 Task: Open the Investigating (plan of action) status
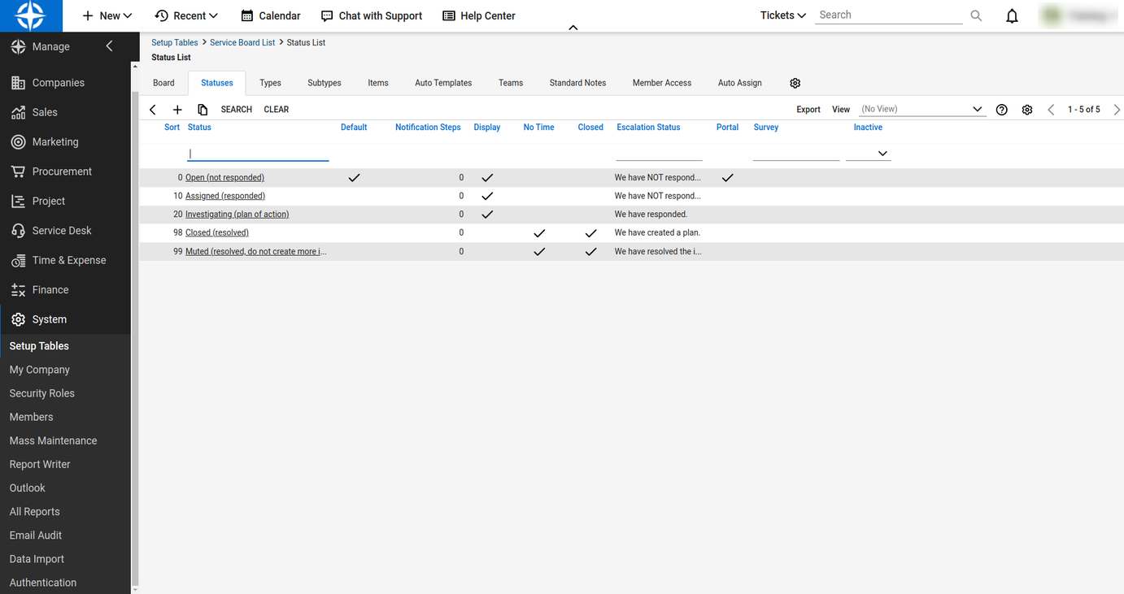pos(237,215)
